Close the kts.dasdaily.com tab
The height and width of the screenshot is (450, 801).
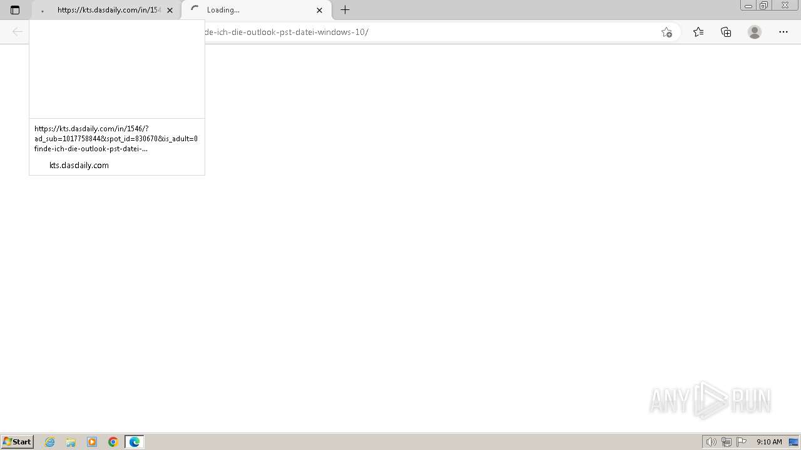(170, 10)
